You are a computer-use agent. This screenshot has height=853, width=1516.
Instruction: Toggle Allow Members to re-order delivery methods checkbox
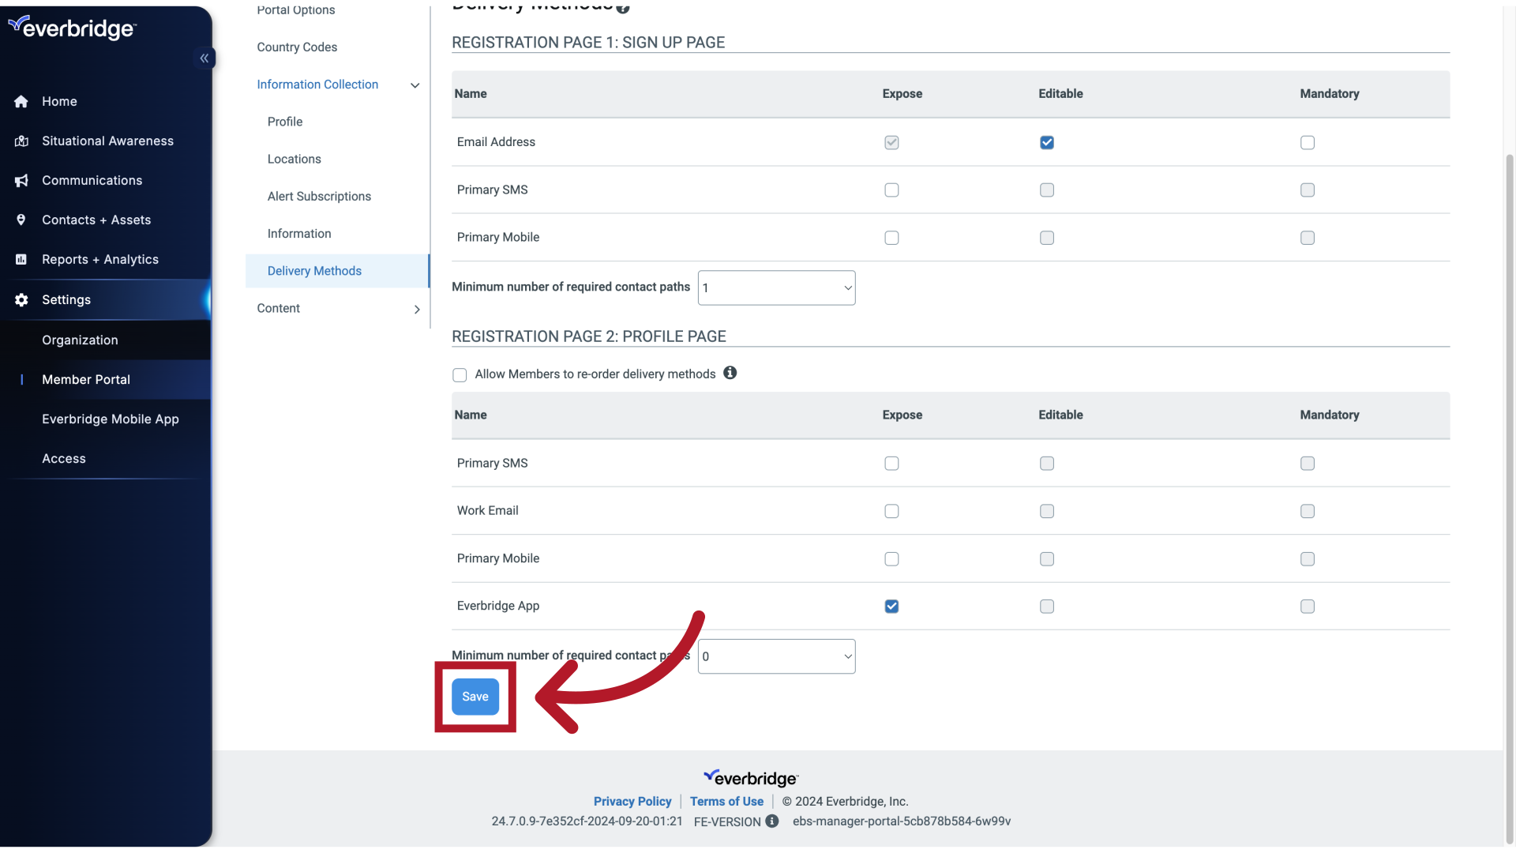coord(460,374)
